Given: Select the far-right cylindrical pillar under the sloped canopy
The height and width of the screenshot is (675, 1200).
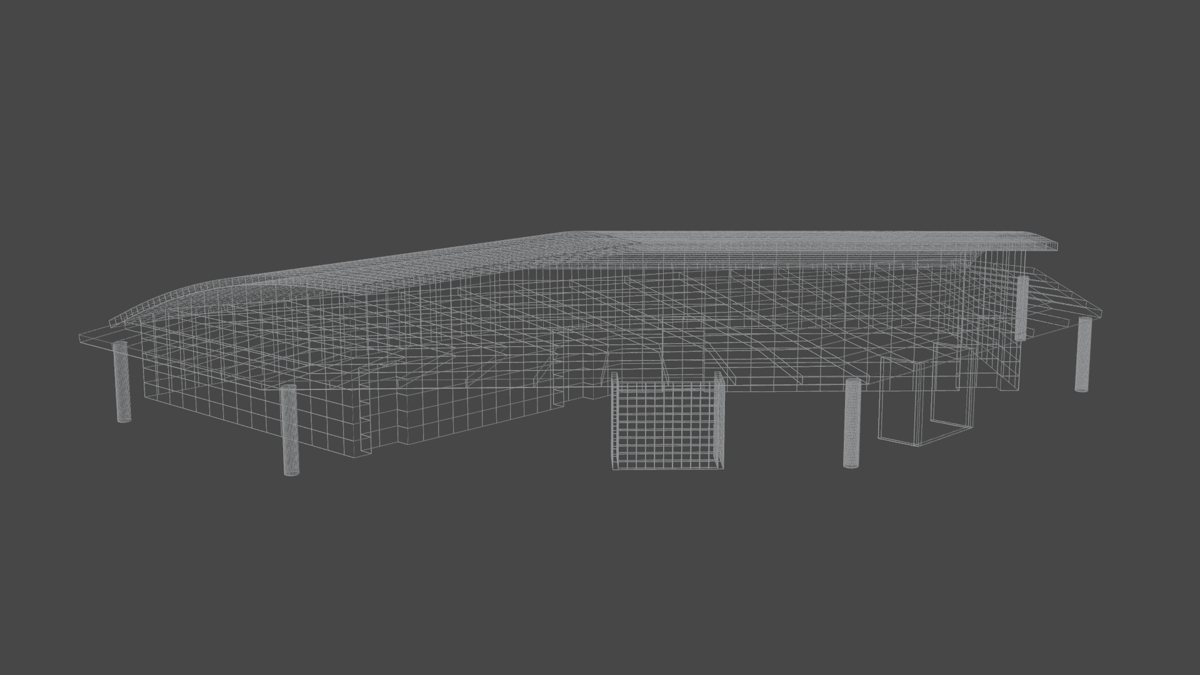Looking at the screenshot, I should (1083, 355).
